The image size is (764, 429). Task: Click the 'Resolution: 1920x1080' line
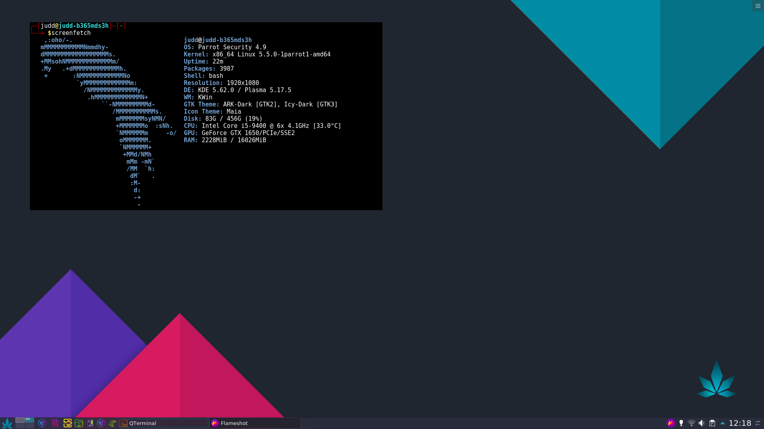pyautogui.click(x=221, y=83)
